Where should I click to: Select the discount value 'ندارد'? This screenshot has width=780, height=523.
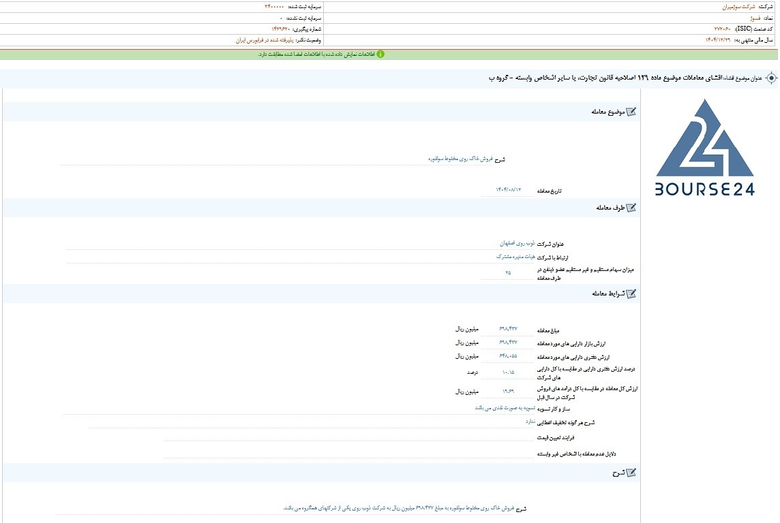point(530,422)
